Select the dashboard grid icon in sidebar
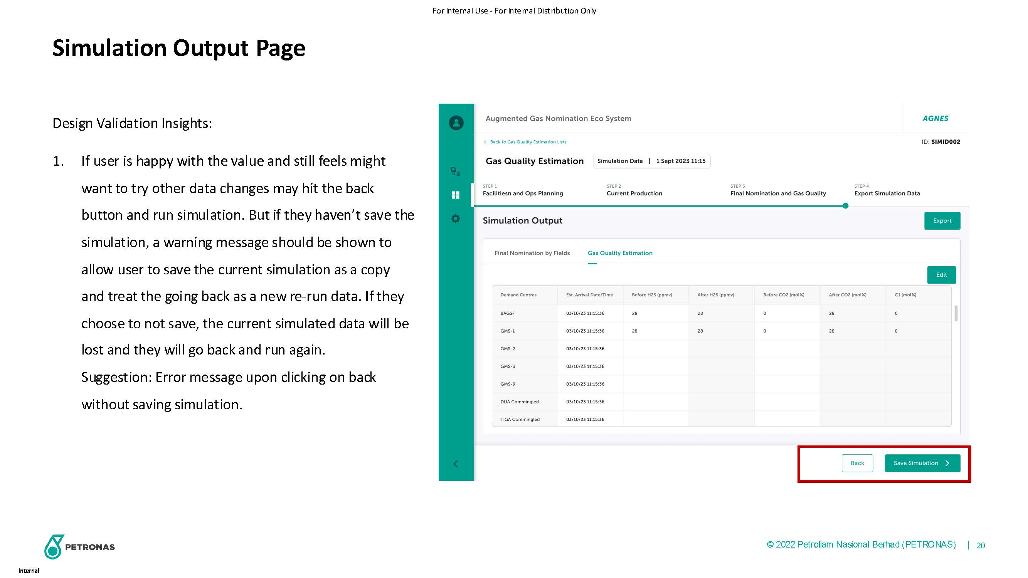Viewport: 1028px width, 578px height. point(455,195)
